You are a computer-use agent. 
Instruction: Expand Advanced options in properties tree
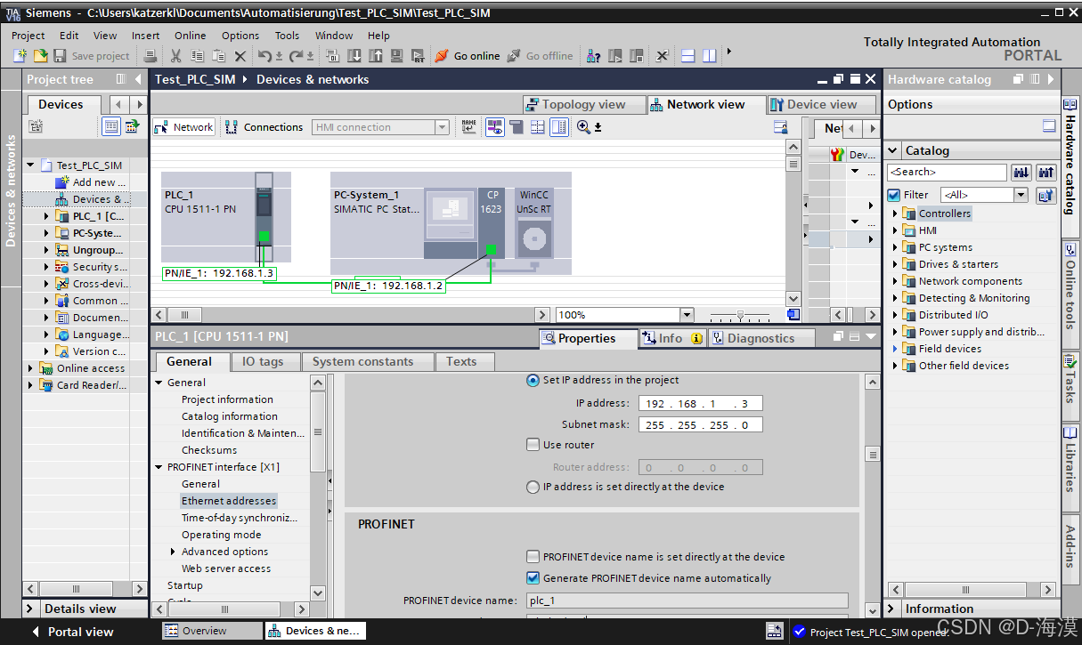pyautogui.click(x=173, y=552)
